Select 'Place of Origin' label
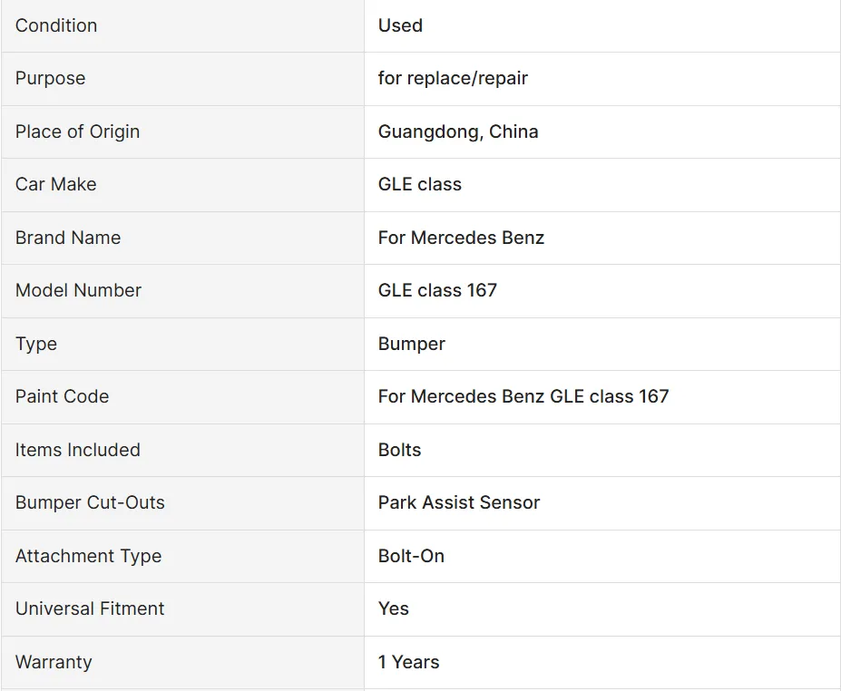Image resolution: width=841 pixels, height=691 pixels. (x=77, y=131)
